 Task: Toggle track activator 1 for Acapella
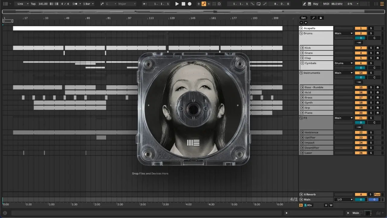click(x=361, y=28)
